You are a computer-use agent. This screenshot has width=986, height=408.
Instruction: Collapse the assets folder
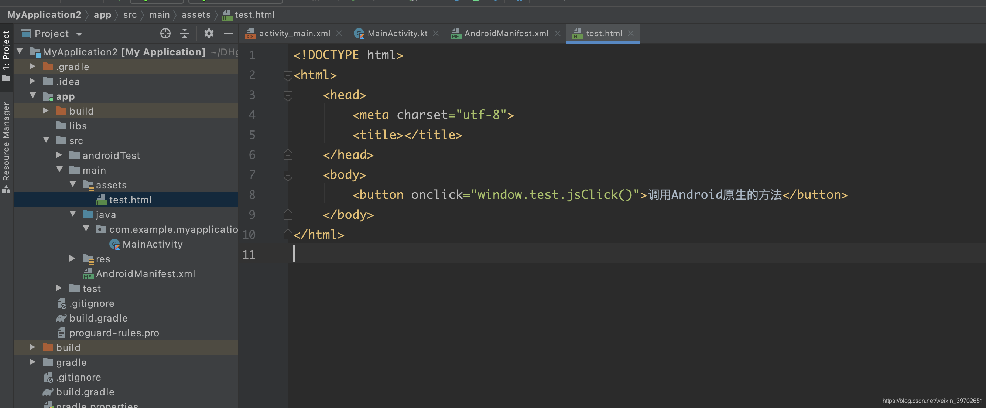point(73,185)
